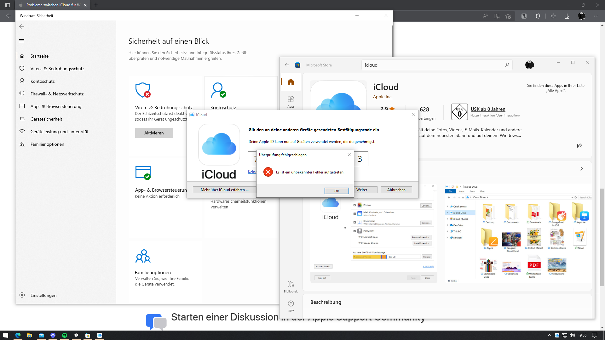Toggle the hamburger navigation menu
This screenshot has height=340, width=605.
(22, 41)
